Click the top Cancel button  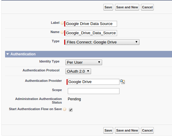[x=147, y=7]
